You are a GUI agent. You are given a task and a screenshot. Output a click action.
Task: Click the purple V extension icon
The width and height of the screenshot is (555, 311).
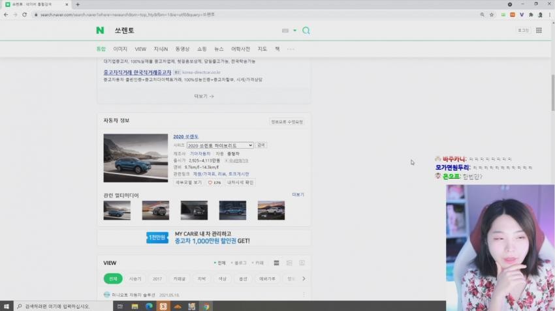pos(522,14)
